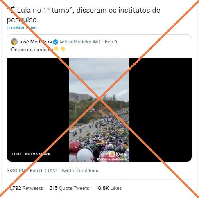Click the Translate Tweet link
Screen dimensions: 199x198
tap(22, 27)
